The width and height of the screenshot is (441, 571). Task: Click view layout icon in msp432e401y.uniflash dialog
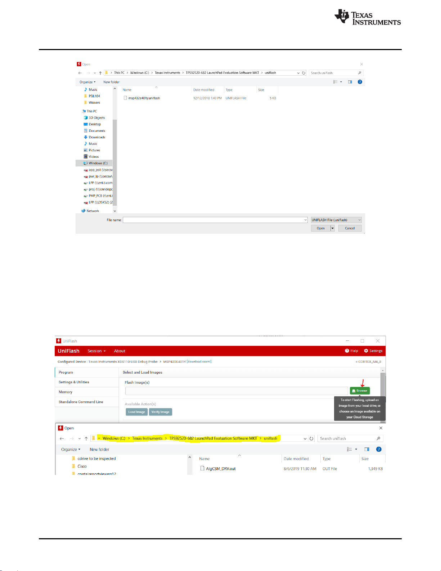335,82
